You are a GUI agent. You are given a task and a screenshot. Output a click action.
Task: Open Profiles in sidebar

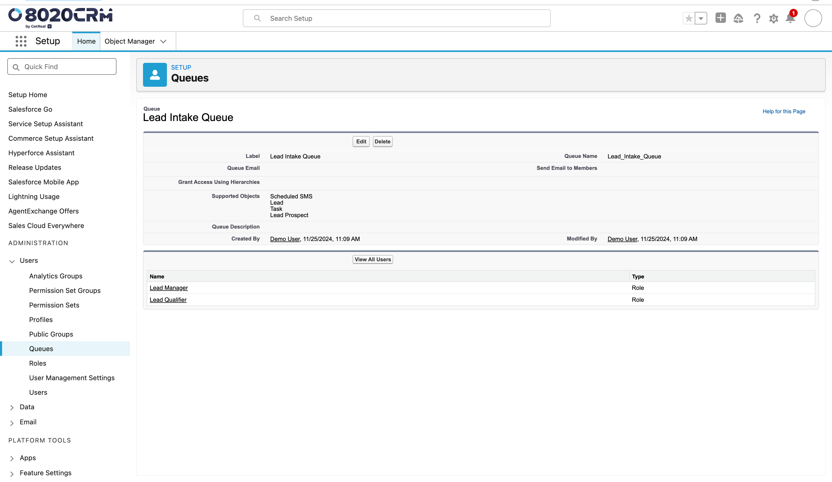[41, 319]
